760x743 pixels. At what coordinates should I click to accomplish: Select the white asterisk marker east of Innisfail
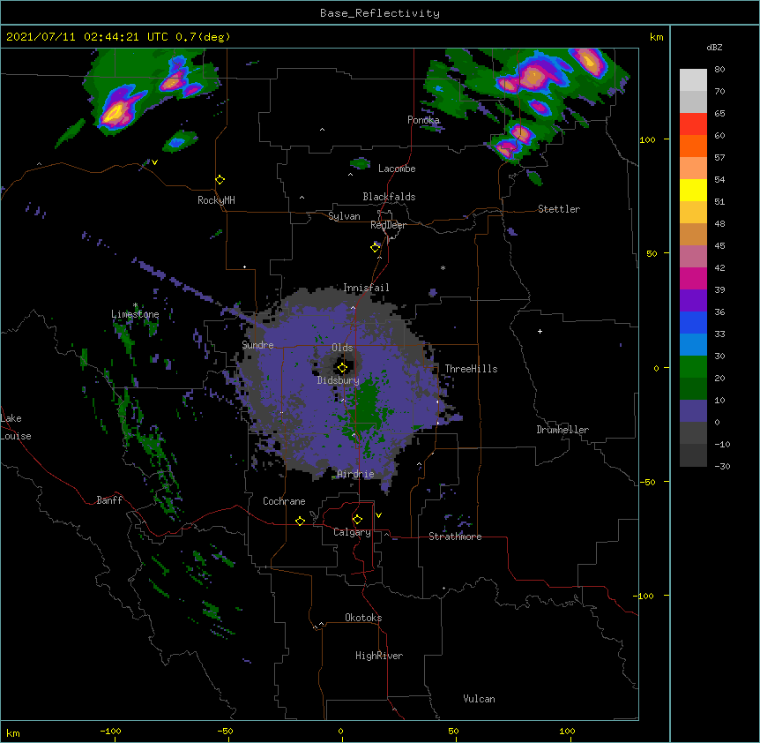pos(443,267)
